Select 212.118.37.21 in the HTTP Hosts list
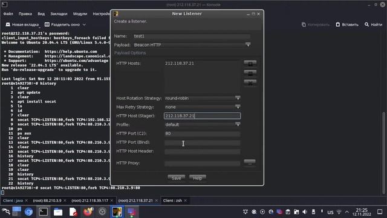Image resolution: width=387 pixels, height=218 pixels. point(180,63)
